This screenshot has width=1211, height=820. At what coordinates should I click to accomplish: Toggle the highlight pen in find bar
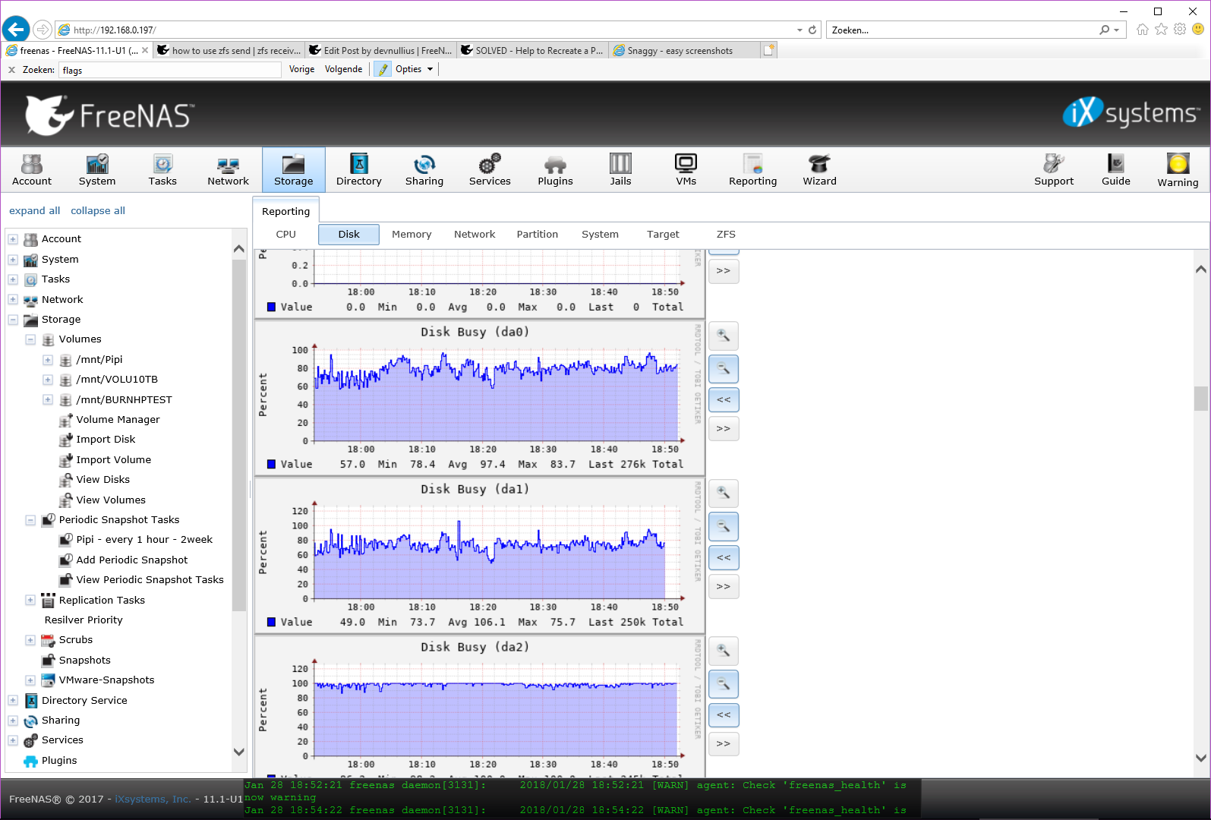(x=383, y=69)
